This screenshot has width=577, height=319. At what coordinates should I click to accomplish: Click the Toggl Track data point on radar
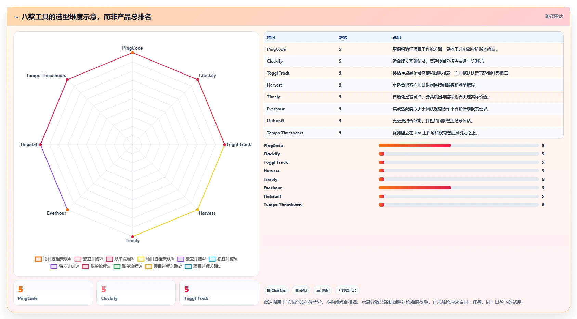(224, 145)
